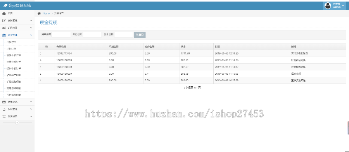Click the calendar icon in the sidebar

(4, 35)
